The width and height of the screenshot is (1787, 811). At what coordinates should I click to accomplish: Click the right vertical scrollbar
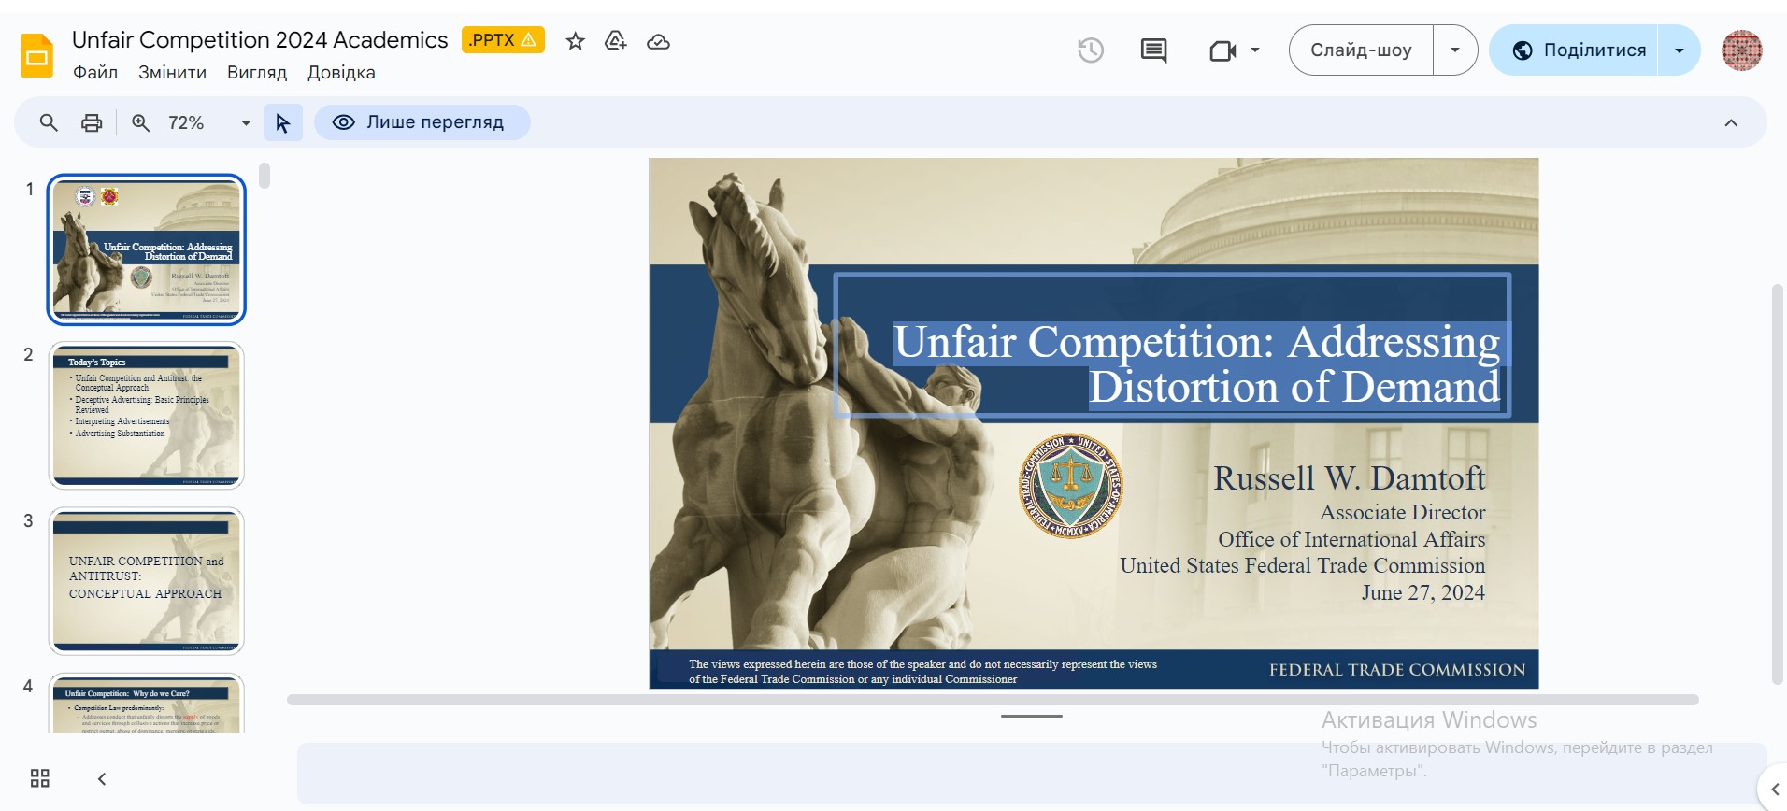(1778, 484)
